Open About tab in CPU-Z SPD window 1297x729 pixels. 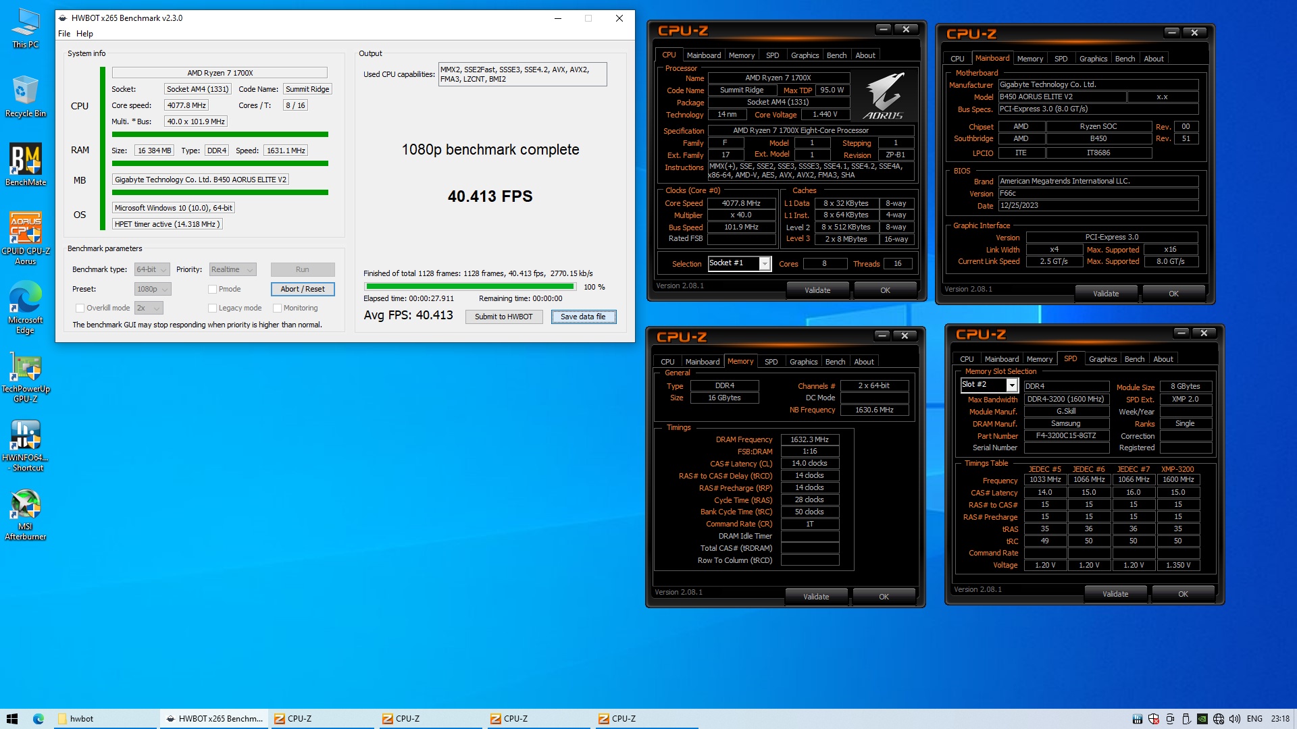click(1163, 359)
